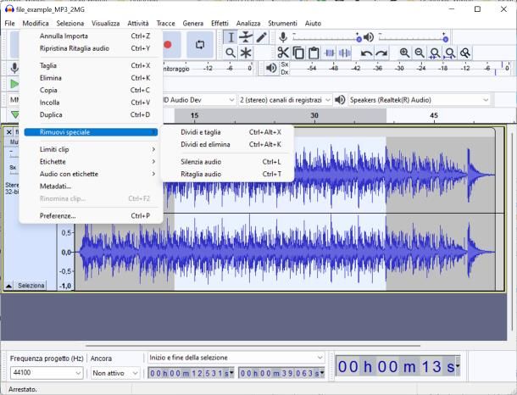Click the Trim audio toolbar icon
This screenshot has width=517, height=395.
pos(329,53)
